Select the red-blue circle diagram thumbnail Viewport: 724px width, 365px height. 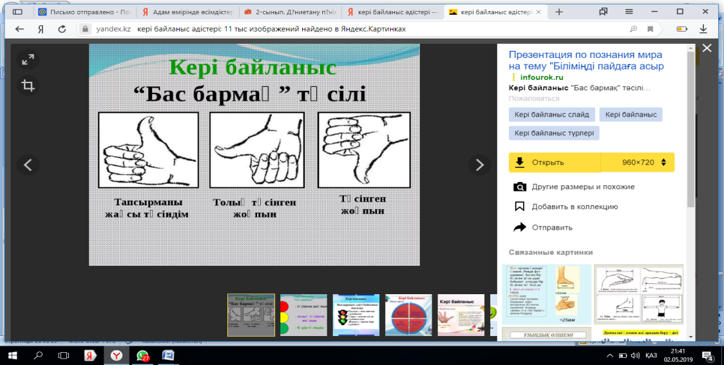[408, 315]
